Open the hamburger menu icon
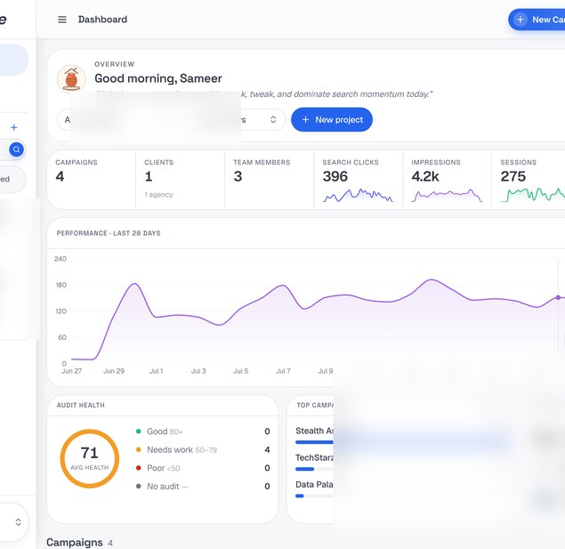This screenshot has height=549, width=565. [62, 20]
